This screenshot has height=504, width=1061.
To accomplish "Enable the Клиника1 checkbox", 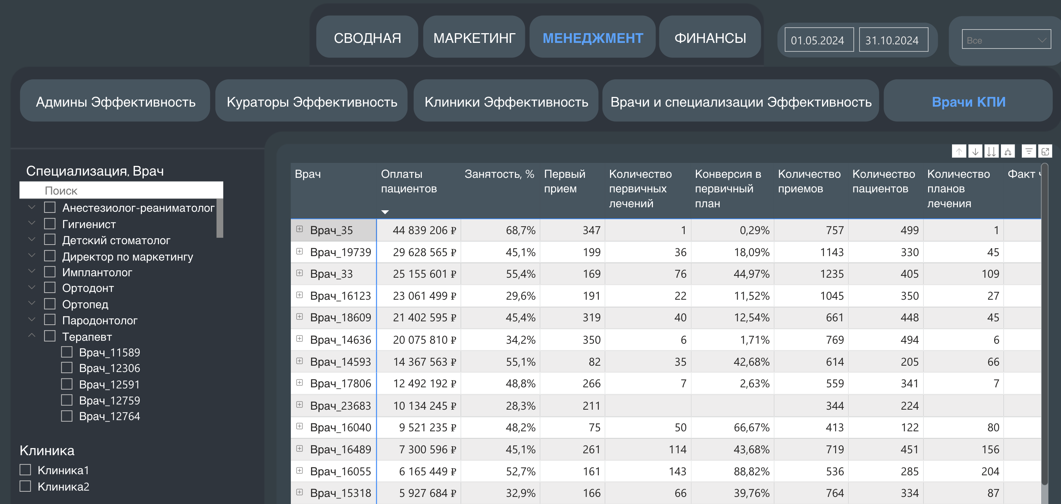I will 25,469.
